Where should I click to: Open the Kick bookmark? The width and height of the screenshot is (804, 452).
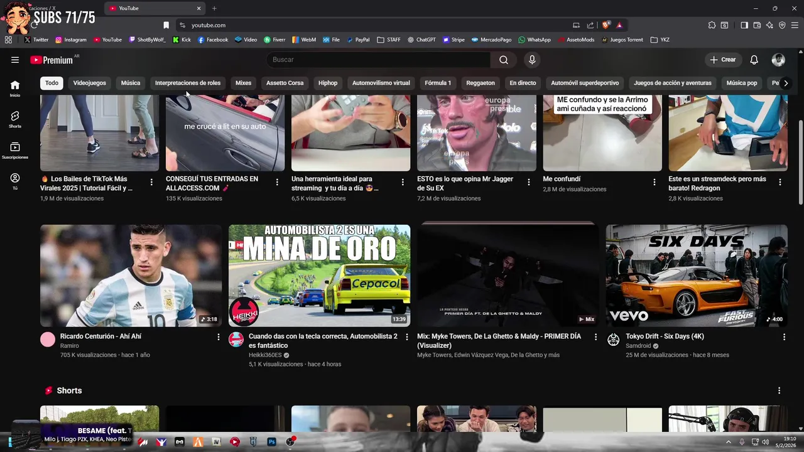pyautogui.click(x=182, y=40)
